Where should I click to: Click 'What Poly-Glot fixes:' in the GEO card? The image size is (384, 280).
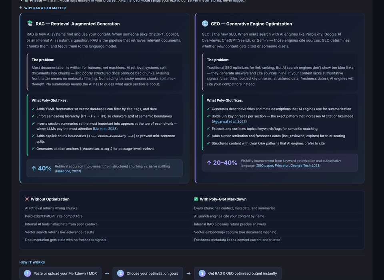point(225,100)
